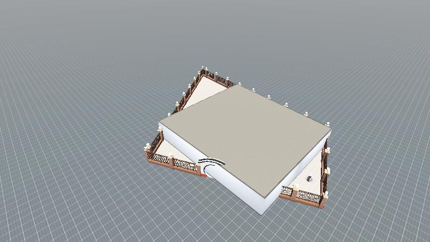Click the rearmost corner fence post
430x242 pixels.
click(x=203, y=69)
